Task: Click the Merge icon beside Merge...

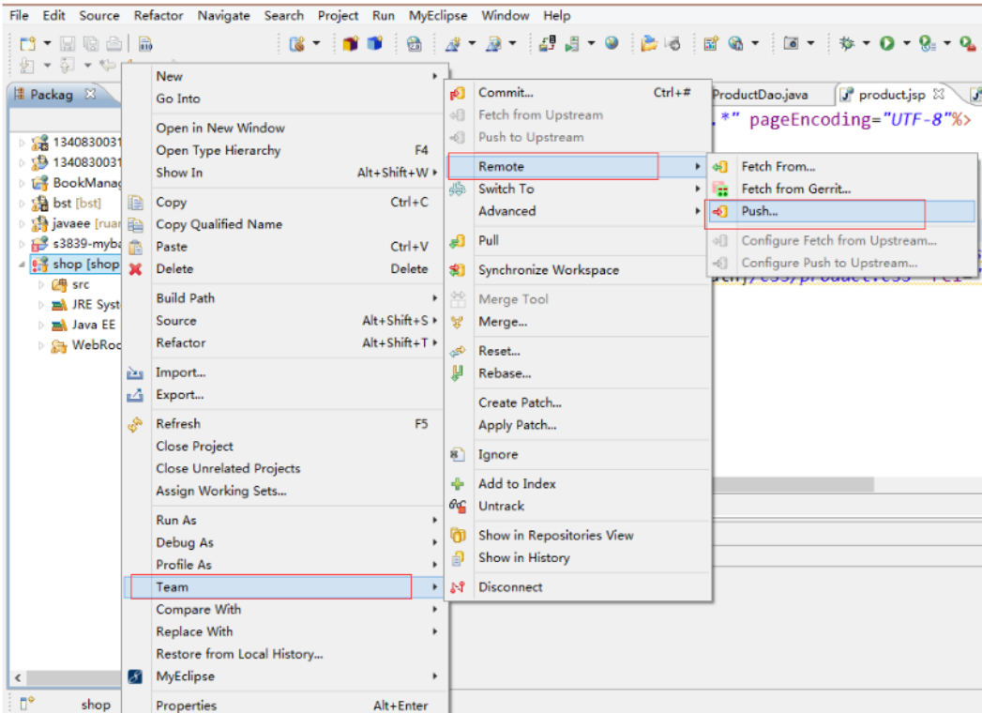Action: point(457,322)
